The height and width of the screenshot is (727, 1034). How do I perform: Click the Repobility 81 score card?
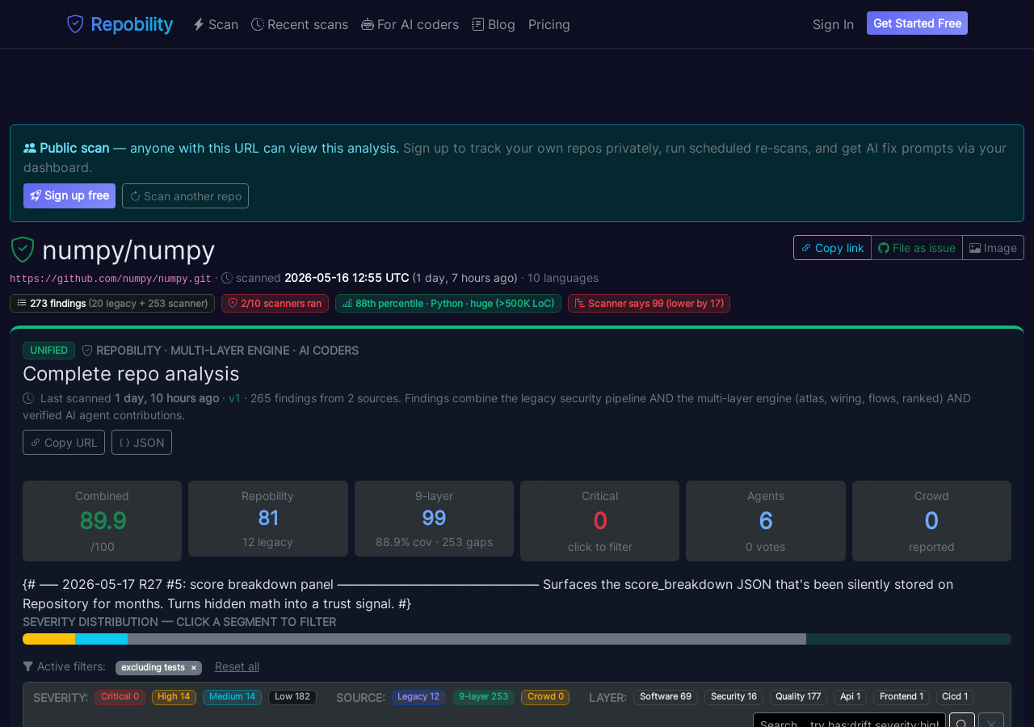point(268,519)
